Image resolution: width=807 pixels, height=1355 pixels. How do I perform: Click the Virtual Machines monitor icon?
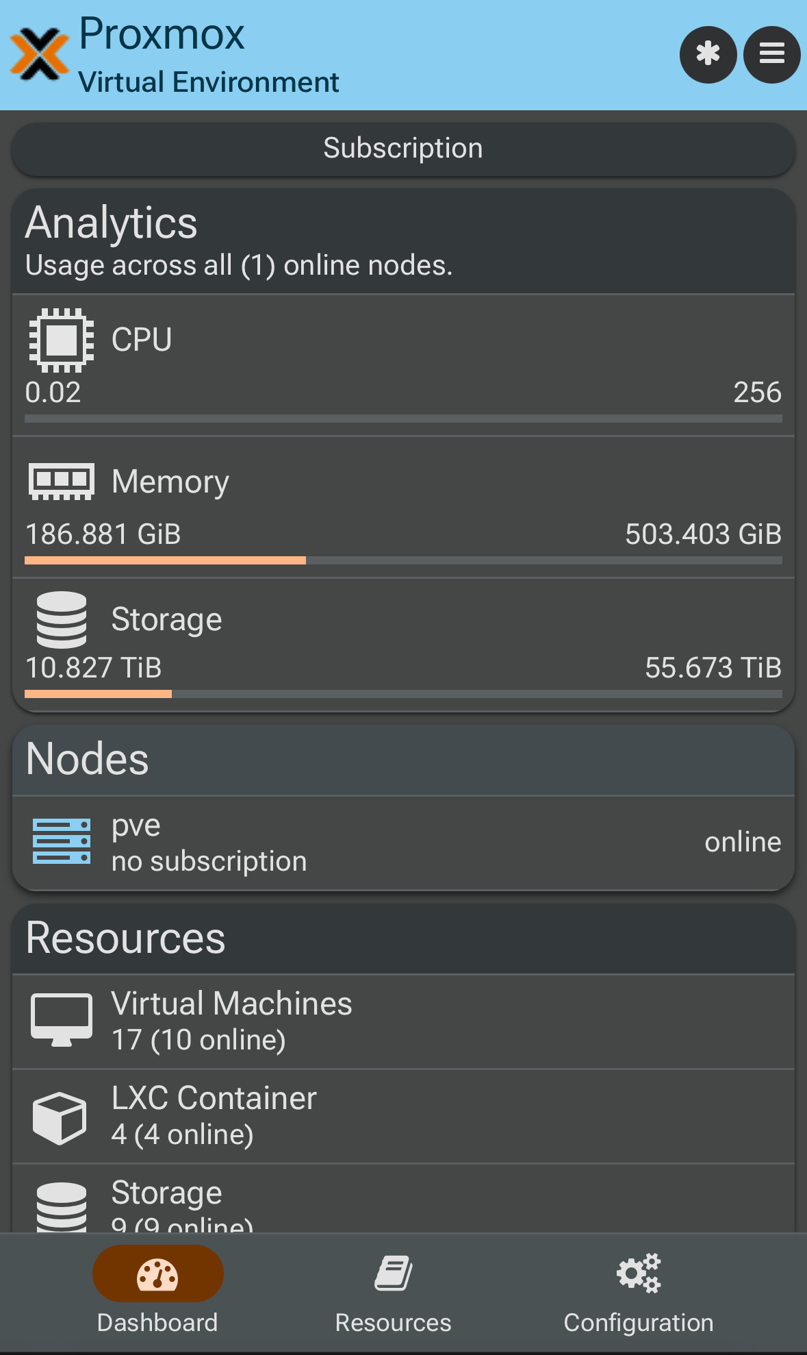pos(62,1020)
